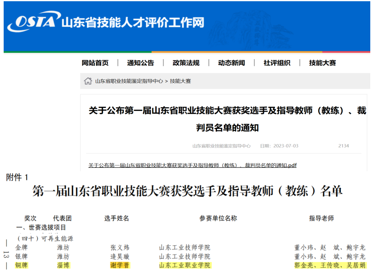Select 动态新闻 in the navigation bar
387x280 pixels.
[x=231, y=63]
